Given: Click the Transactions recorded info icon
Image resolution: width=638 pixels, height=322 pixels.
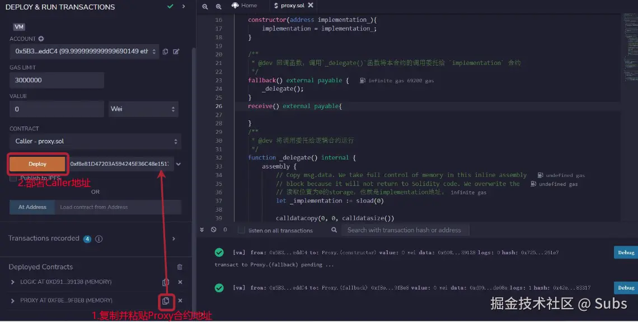Looking at the screenshot, I should pos(98,239).
